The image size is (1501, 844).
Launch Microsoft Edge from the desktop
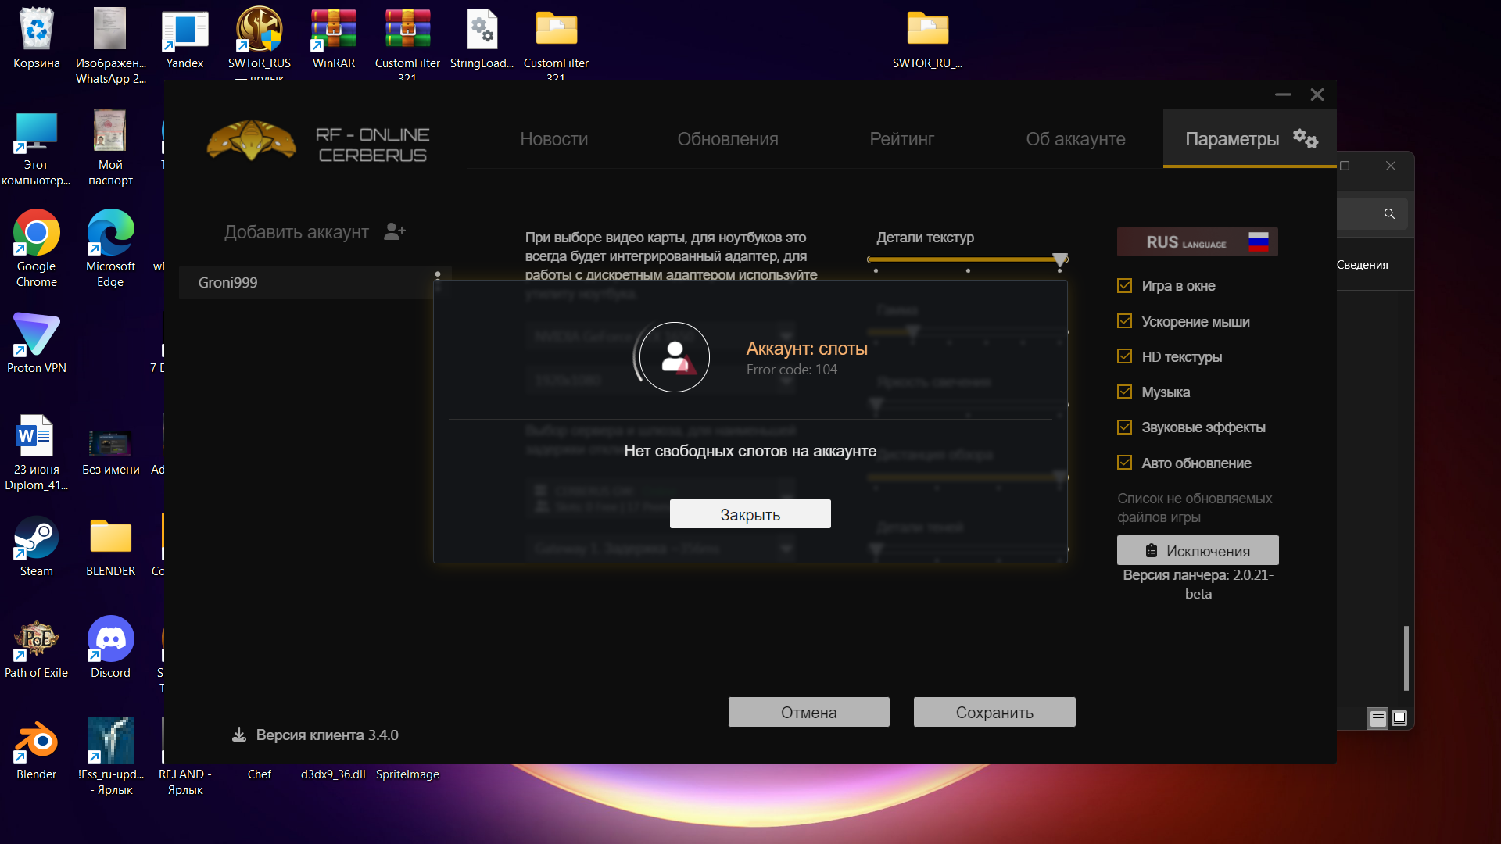(110, 233)
